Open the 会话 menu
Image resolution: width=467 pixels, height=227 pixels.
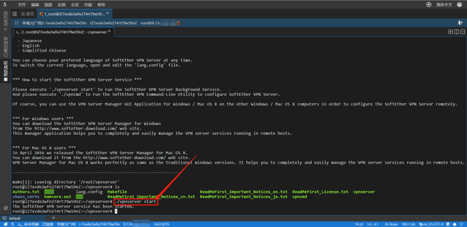click(75, 5)
